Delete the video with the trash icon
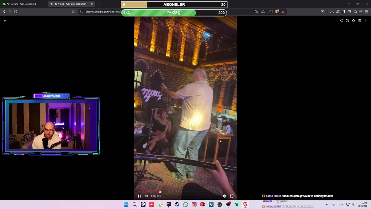This screenshot has height=209, width=371. pyautogui.click(x=360, y=21)
